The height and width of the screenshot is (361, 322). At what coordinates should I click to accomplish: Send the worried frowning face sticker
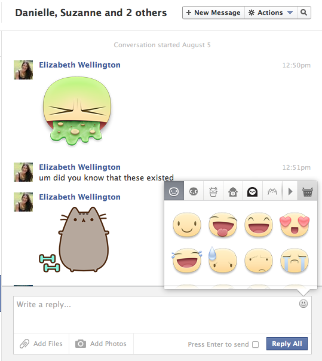coord(259,261)
